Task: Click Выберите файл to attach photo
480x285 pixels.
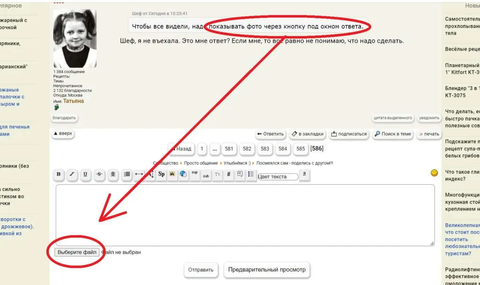Action: (76, 252)
